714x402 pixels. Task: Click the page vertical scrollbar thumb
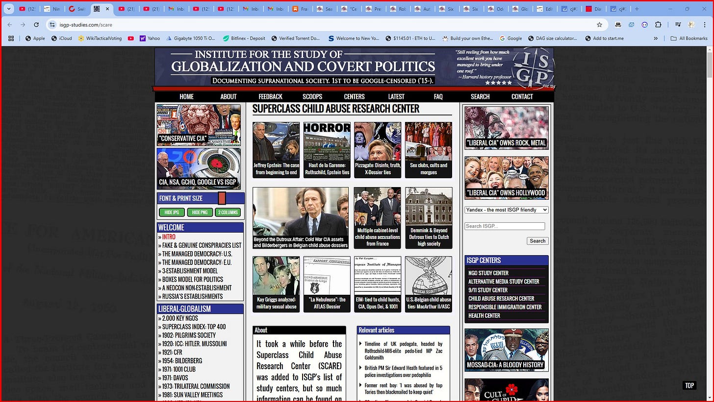click(709, 64)
